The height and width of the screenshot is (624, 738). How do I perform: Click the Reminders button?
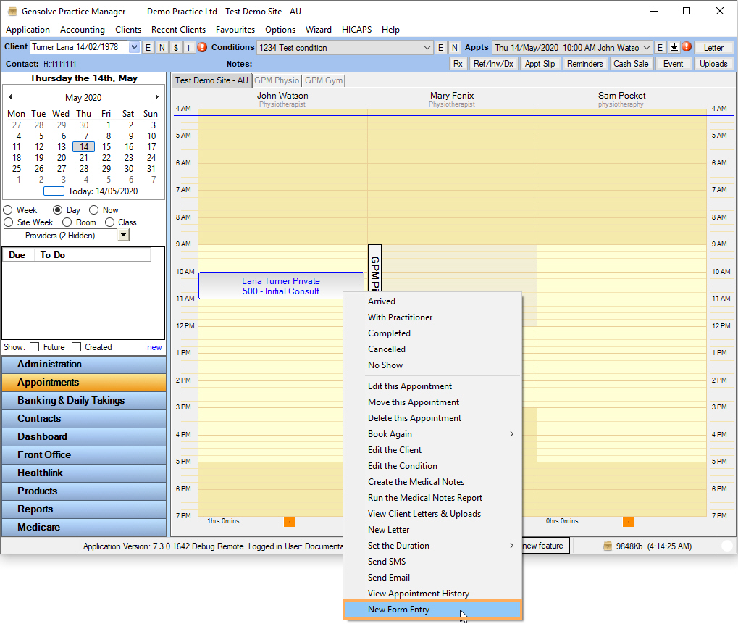[x=584, y=64]
